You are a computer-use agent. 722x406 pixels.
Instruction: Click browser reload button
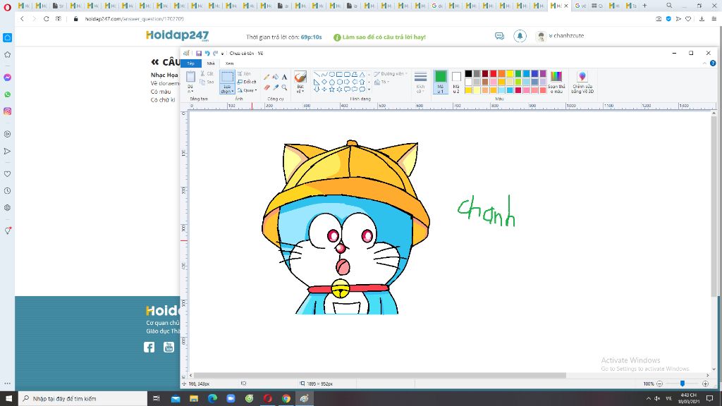point(46,19)
